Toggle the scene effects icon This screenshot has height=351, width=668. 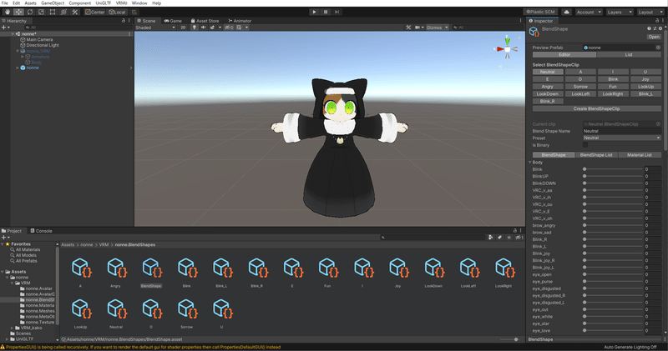[212, 28]
